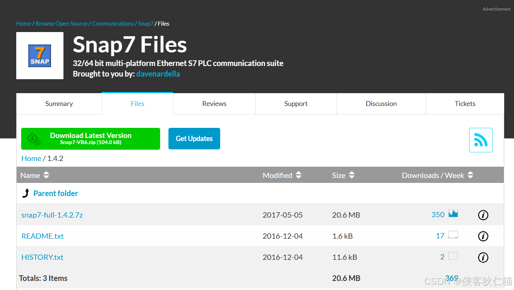Click Communications breadcrumb link

point(113,23)
